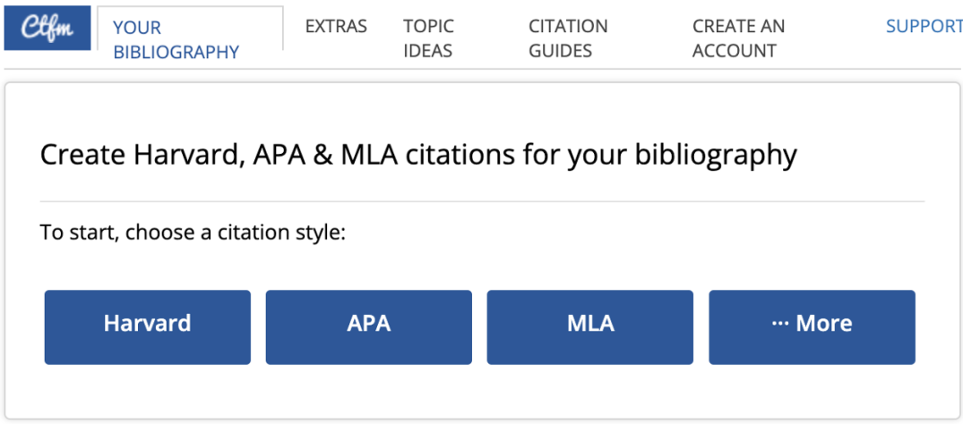Screen dimensions: 963x424
Task: Open the Your Bibliography tab
Action: pos(176,39)
